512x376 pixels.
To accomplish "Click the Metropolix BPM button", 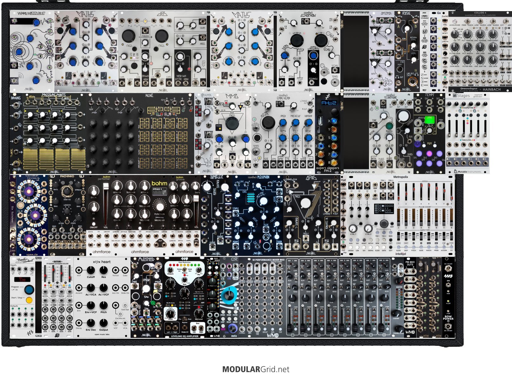I will (377, 239).
